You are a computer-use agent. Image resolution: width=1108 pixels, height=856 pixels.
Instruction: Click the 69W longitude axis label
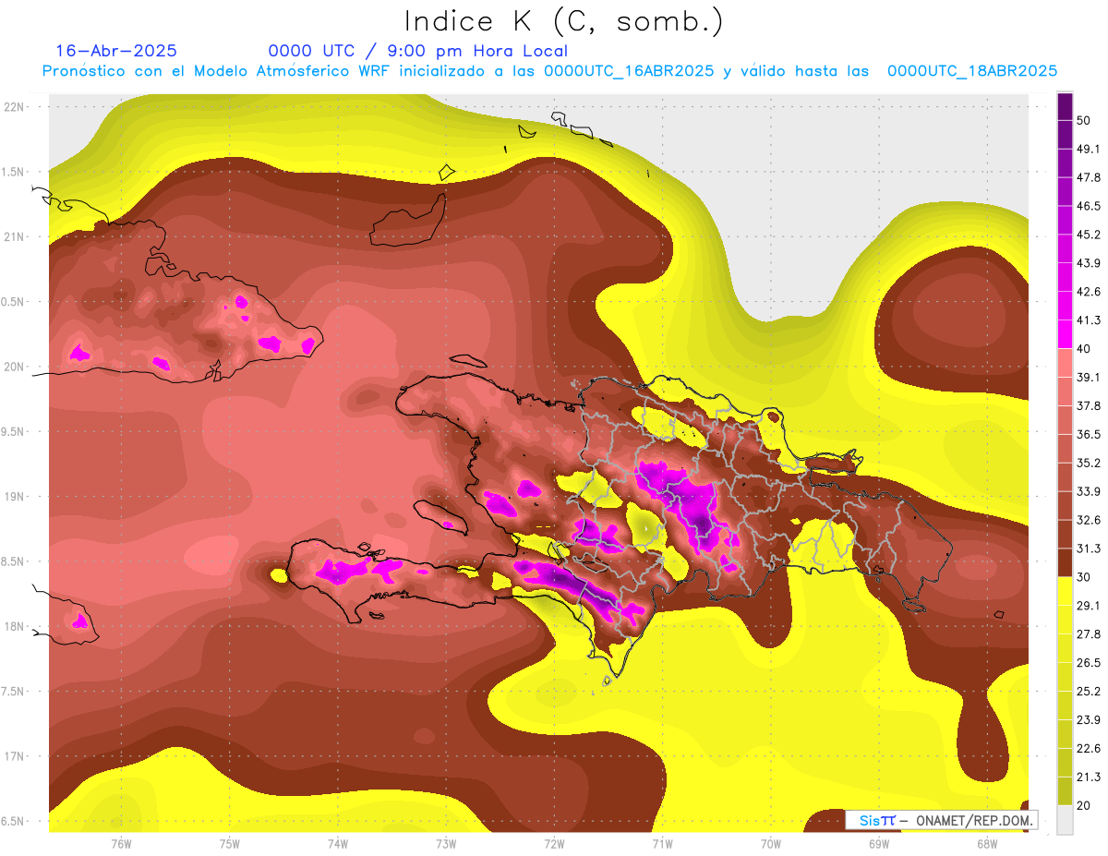click(x=878, y=843)
